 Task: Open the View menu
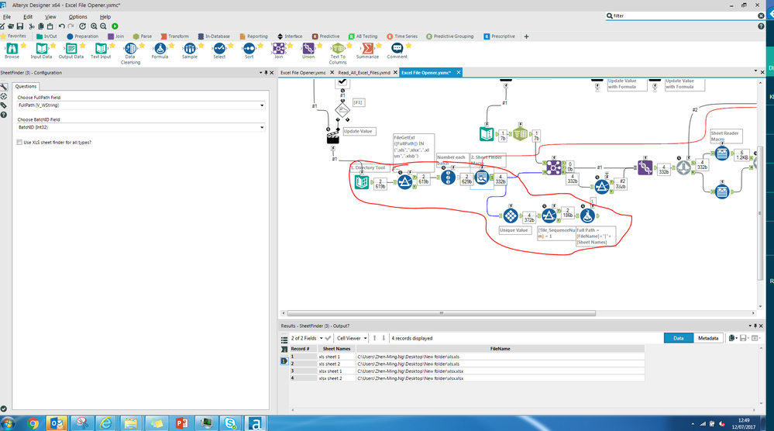point(50,17)
